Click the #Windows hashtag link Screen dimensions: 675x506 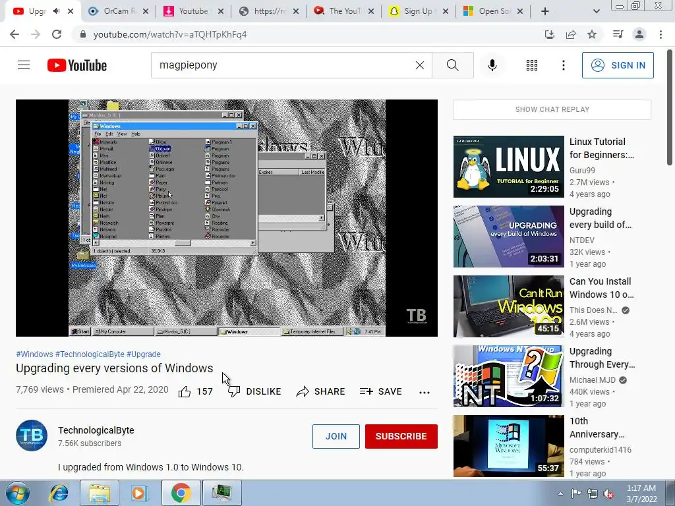[34, 354]
